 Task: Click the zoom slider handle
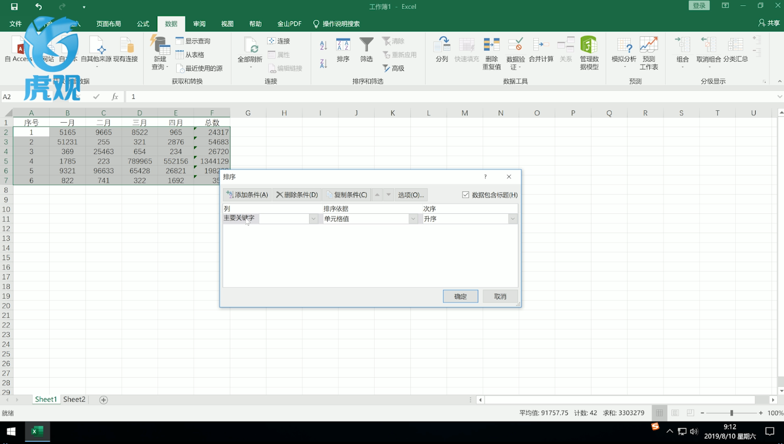click(731, 413)
